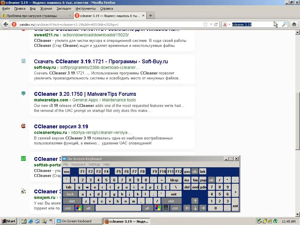
Task: Click the esc key on keyboard
Action: point(67,172)
